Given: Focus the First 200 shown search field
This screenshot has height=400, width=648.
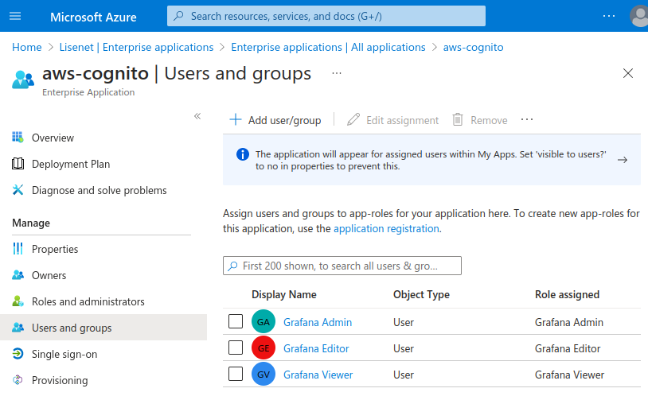Looking at the screenshot, I should coord(342,266).
